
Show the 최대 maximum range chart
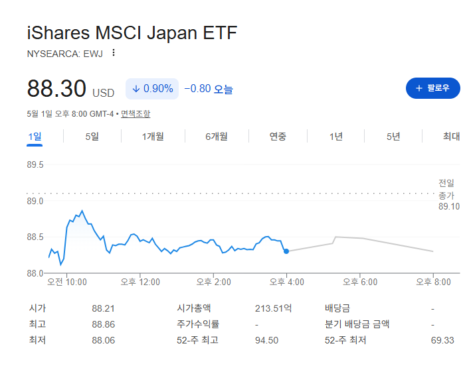pos(451,137)
